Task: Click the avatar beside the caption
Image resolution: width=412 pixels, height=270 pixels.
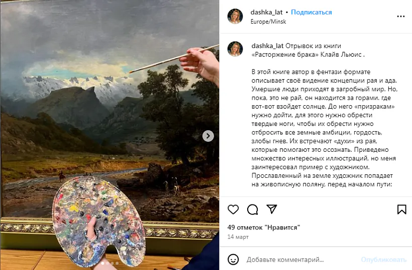Action: 235,49
